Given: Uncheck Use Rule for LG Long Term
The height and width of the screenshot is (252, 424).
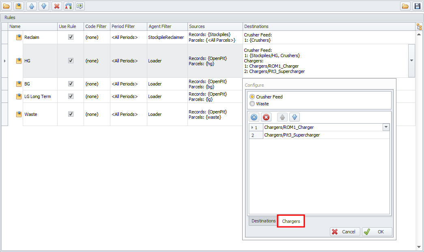Looking at the screenshot, I should pyautogui.click(x=71, y=96).
